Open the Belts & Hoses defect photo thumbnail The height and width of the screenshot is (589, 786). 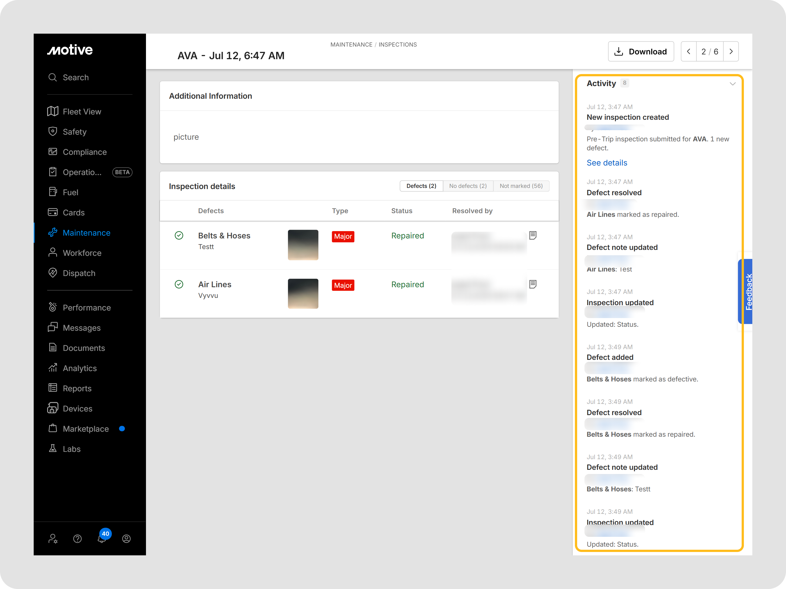(303, 245)
